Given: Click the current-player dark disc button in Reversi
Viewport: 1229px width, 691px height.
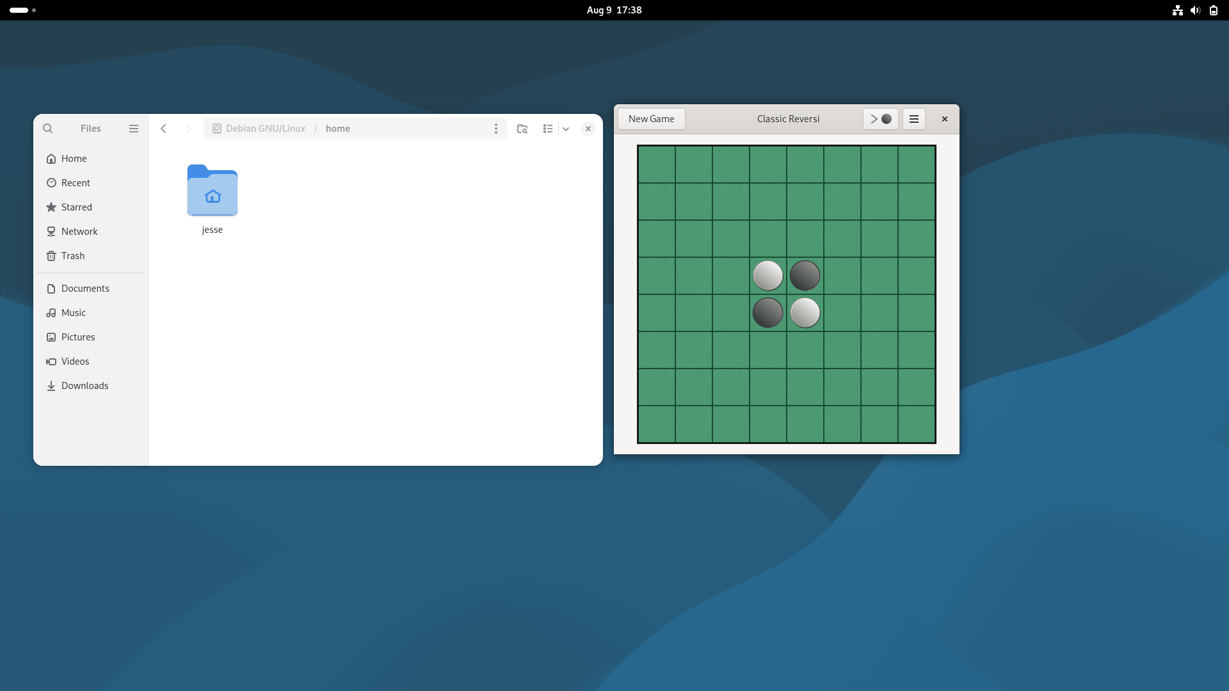Looking at the screenshot, I should tap(880, 119).
